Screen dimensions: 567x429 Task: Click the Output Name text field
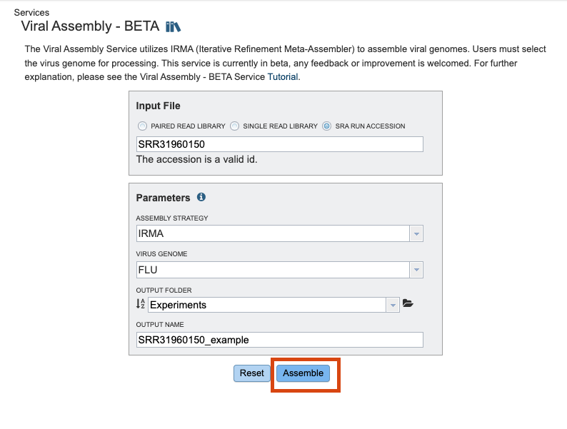tap(279, 340)
